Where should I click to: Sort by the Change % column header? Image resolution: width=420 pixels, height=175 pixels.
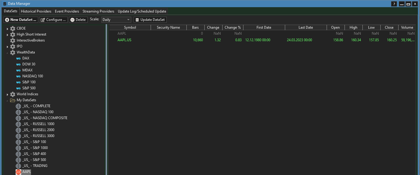click(x=233, y=27)
